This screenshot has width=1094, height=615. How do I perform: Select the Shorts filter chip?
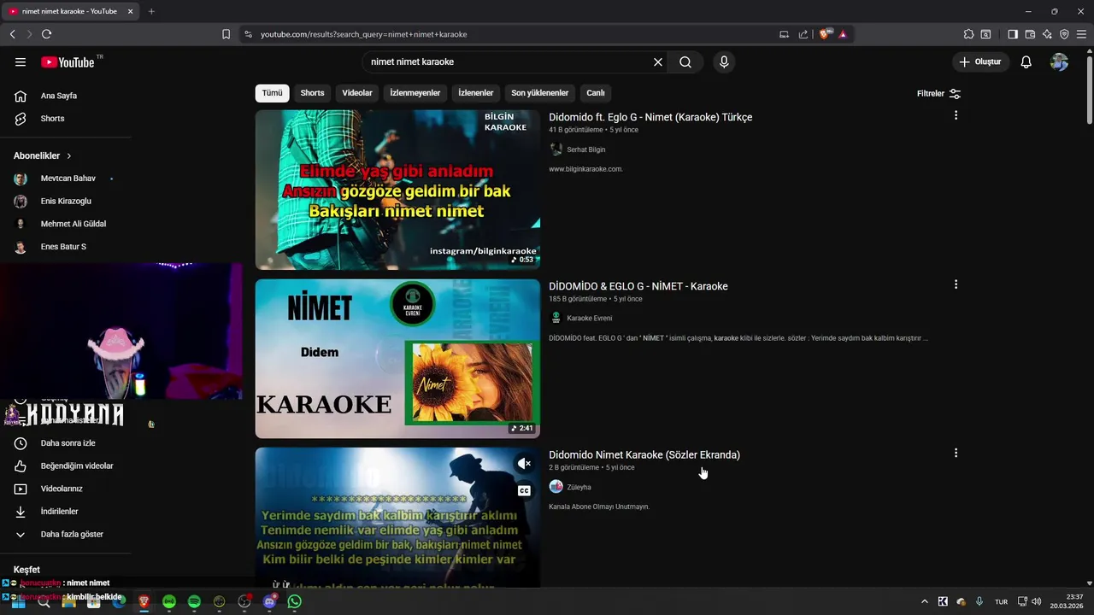coord(312,93)
